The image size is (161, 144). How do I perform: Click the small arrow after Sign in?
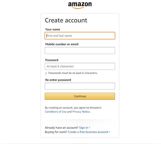[89, 128]
